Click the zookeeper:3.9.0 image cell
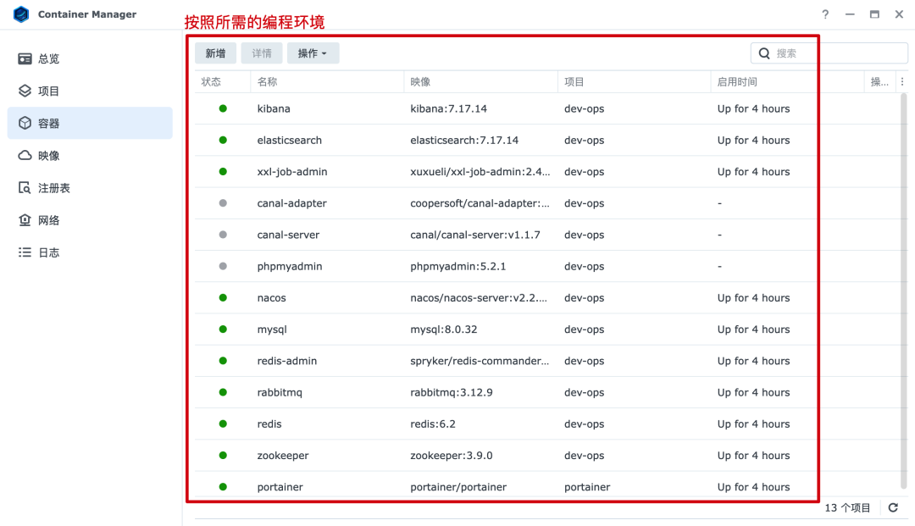The width and height of the screenshot is (915, 526). click(x=451, y=456)
